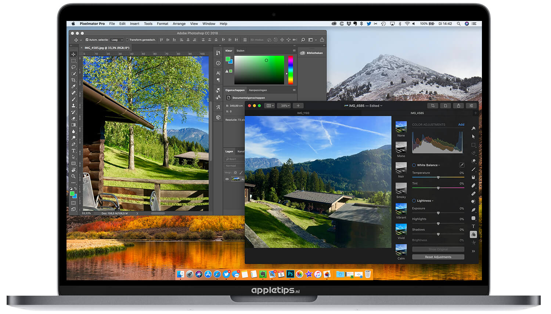Screen dimensions: 551x314
Task: Select the Clone Stamp tool in Photoshop
Action: (x=73, y=106)
